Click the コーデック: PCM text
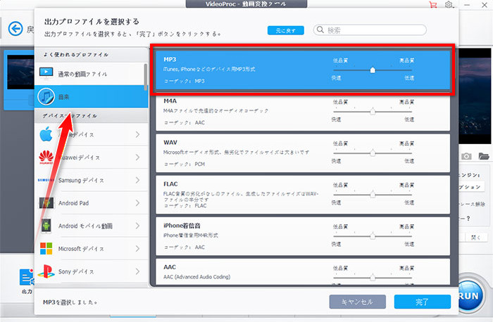 tap(185, 164)
